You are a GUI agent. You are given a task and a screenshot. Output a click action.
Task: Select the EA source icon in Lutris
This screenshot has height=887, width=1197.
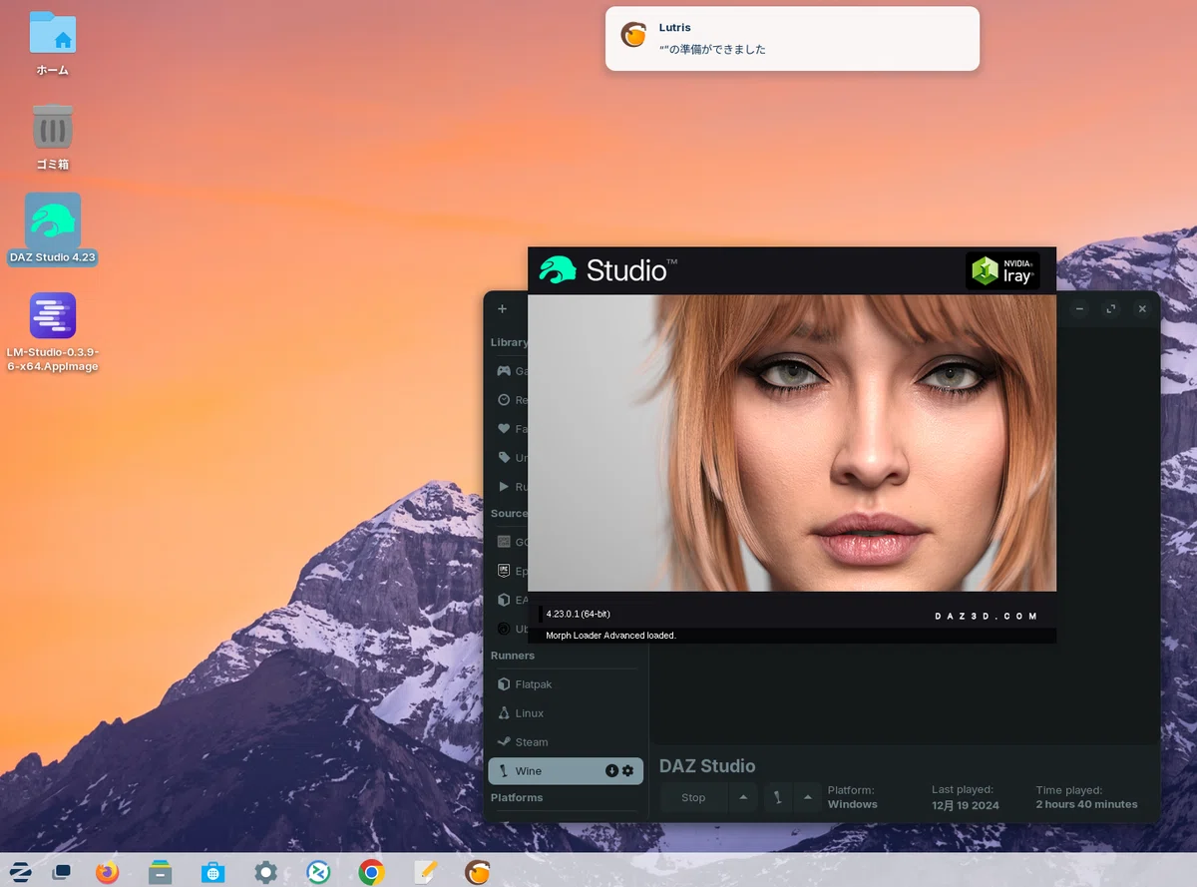click(505, 601)
